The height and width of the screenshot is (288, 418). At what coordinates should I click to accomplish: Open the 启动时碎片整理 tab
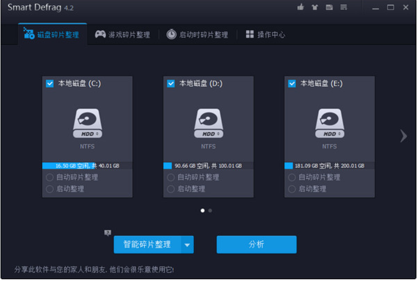[197, 34]
